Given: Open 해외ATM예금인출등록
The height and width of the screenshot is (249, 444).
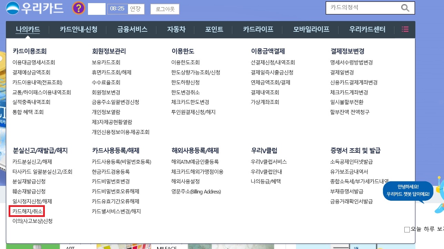Looking at the screenshot, I should (x=195, y=162).
